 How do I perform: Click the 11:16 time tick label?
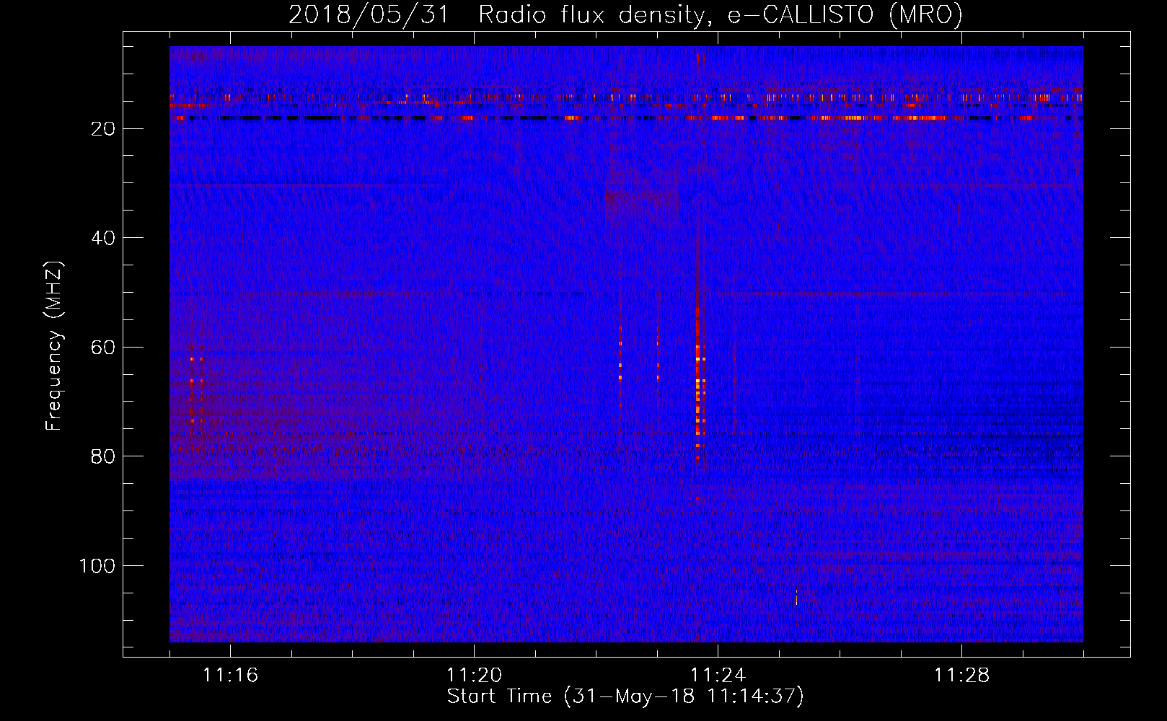pos(230,676)
